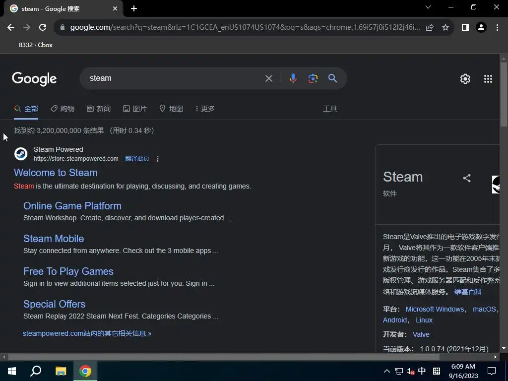Open Free To Play Games sitelink
Screen dimensions: 508x381
68,271
